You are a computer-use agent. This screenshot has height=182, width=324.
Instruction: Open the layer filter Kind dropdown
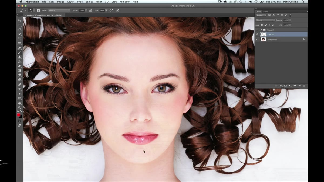coord(261,15)
